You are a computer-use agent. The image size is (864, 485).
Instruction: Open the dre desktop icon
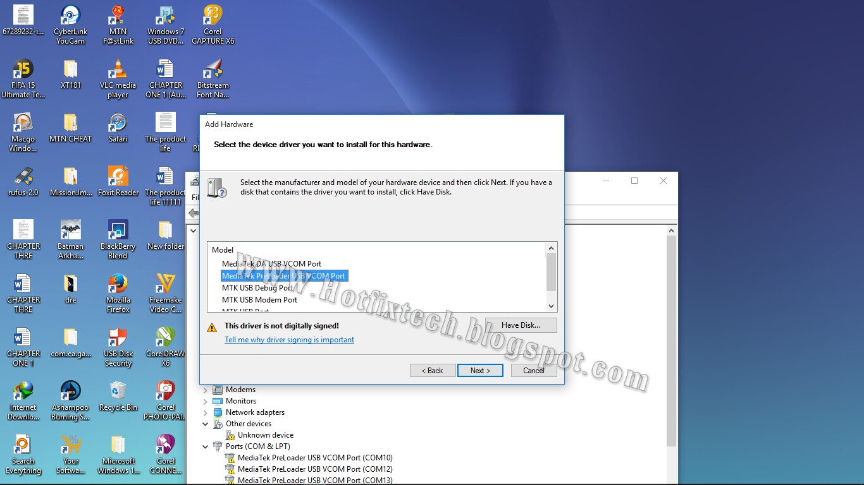(70, 289)
